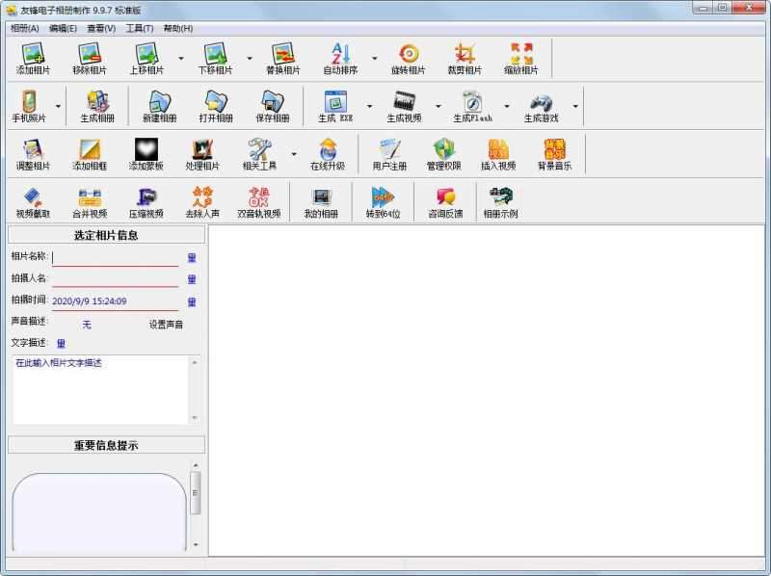The height and width of the screenshot is (576, 771).
Task: Open the 合并视频 (Merge Video) tool
Action: [x=90, y=201]
